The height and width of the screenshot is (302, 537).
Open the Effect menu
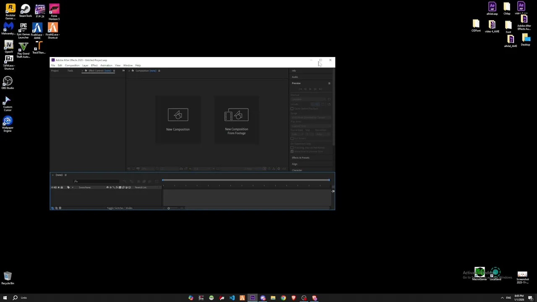point(94,65)
